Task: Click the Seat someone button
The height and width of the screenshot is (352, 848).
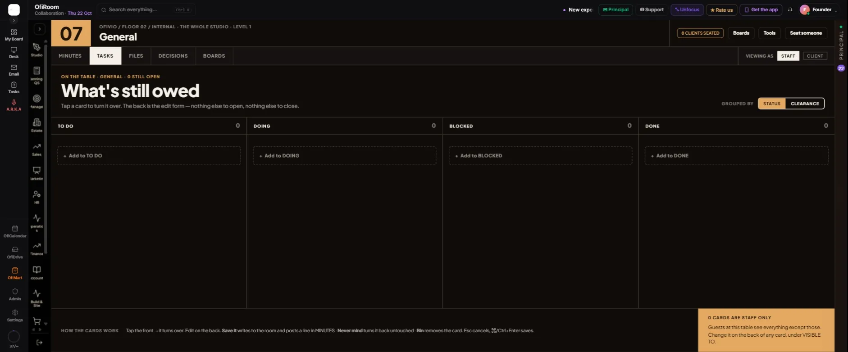Action: click(x=806, y=33)
